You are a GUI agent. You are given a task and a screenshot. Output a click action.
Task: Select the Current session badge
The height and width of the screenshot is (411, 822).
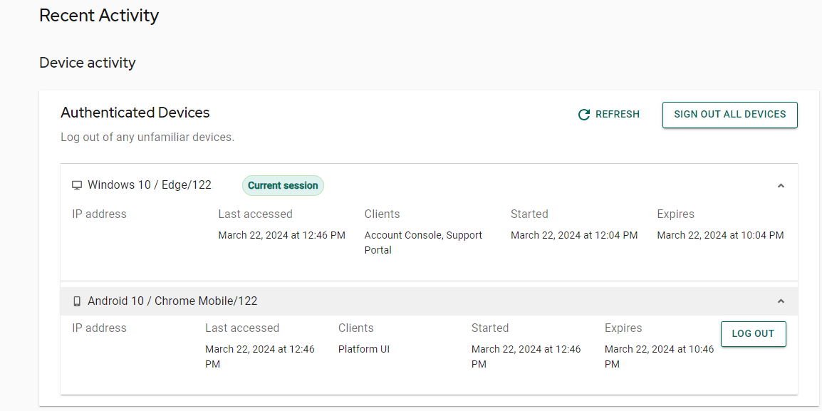[x=283, y=186]
